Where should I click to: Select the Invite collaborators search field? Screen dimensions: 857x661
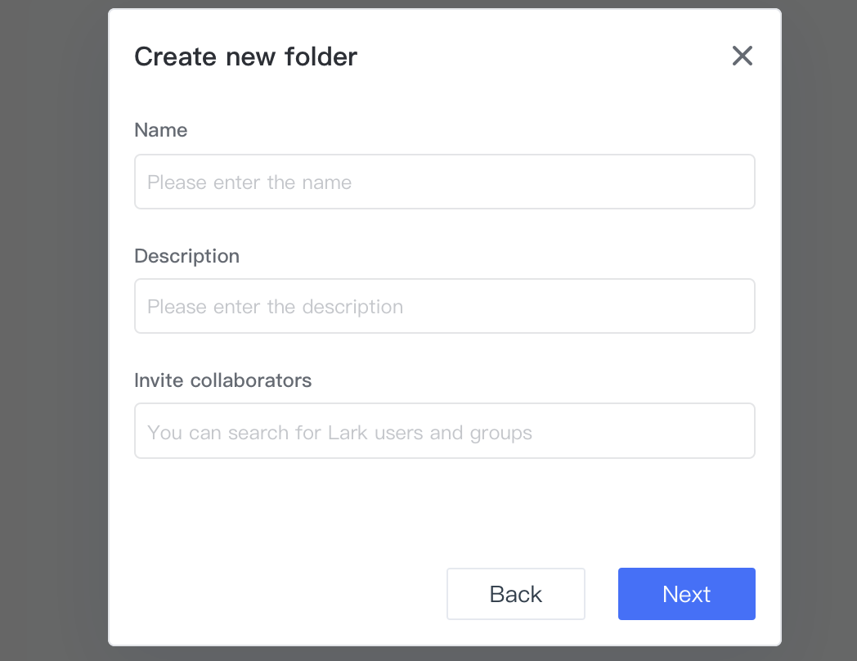(444, 431)
